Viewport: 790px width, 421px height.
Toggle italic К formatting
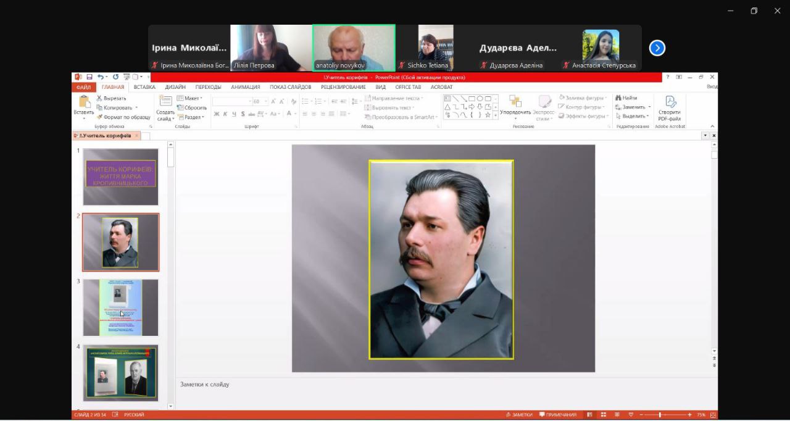[x=225, y=114]
